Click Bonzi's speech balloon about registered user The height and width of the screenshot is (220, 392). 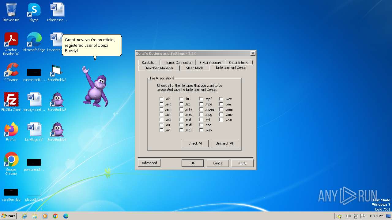pyautogui.click(x=92, y=45)
